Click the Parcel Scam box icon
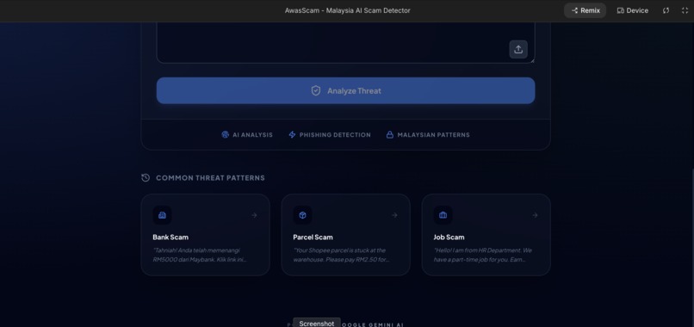Viewport: 694px width, 327px height. point(303,215)
